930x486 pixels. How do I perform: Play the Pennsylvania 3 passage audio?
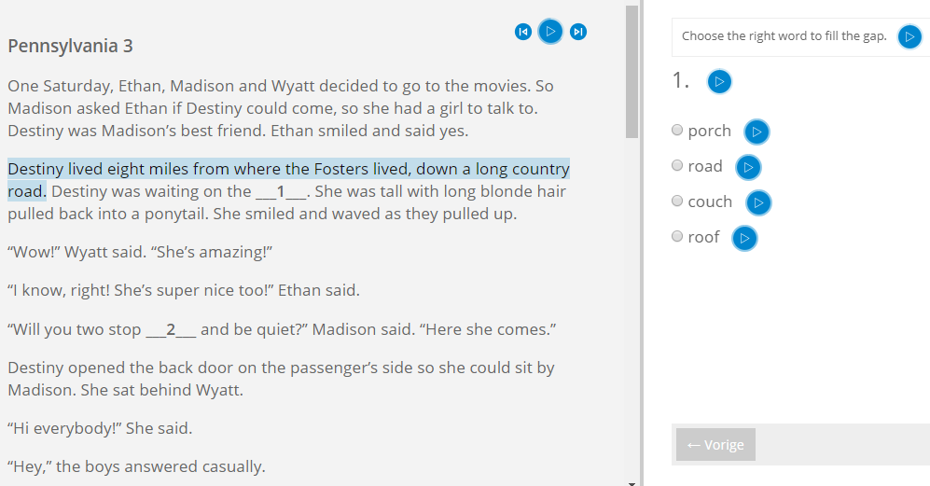550,32
